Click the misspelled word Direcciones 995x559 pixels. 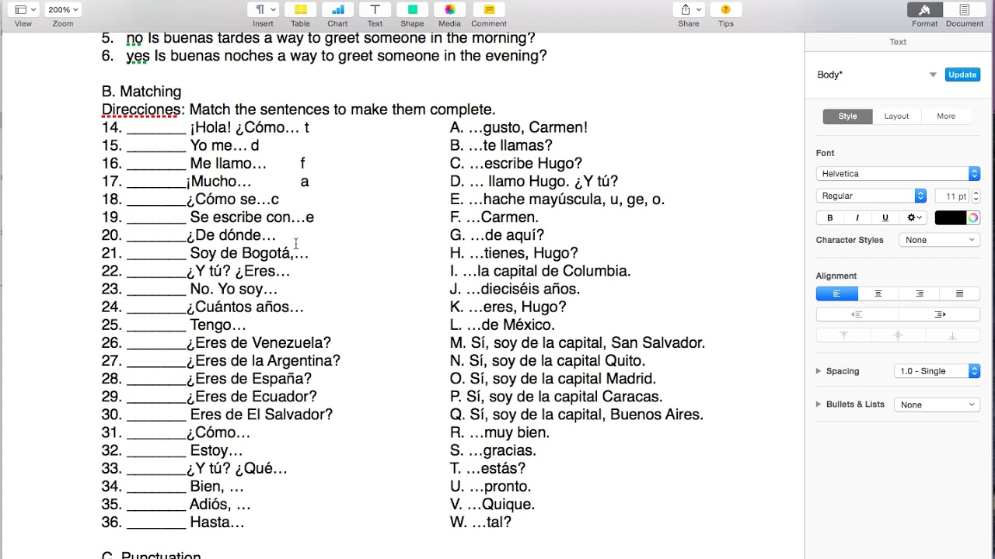pos(141,109)
